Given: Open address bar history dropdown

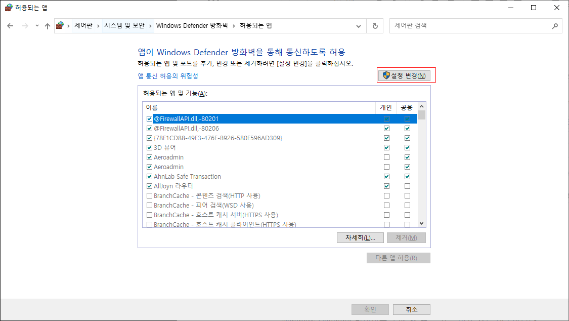Looking at the screenshot, I should (x=359, y=26).
